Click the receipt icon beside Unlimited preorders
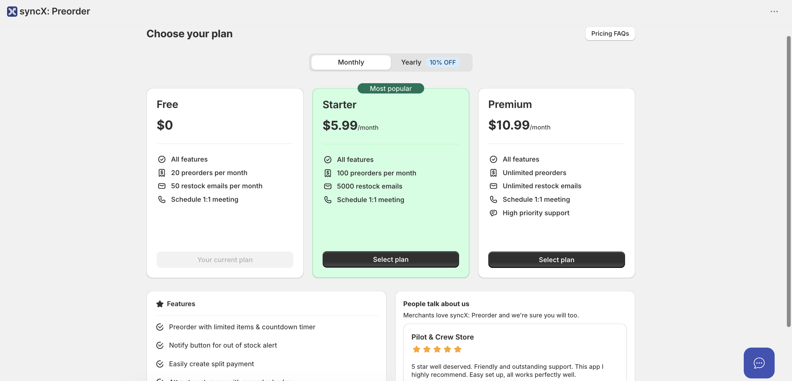The height and width of the screenshot is (381, 792). click(x=493, y=173)
